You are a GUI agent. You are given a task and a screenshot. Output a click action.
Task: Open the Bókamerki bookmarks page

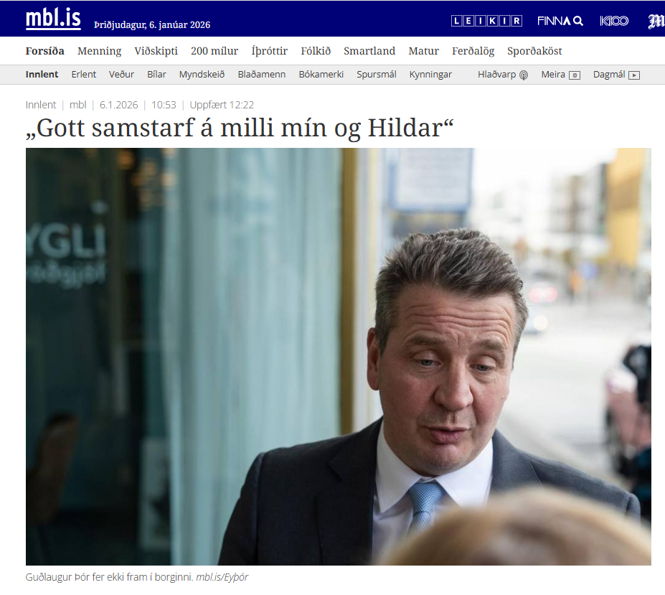point(321,74)
